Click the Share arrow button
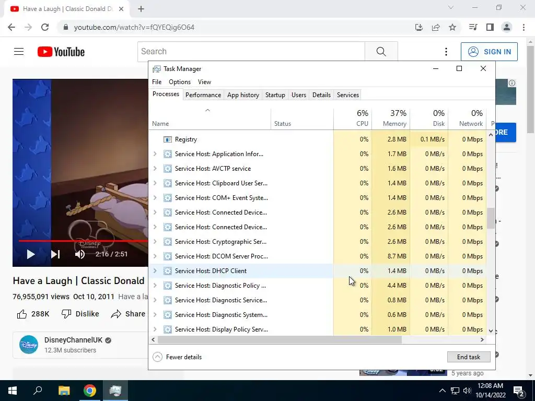 click(x=128, y=314)
